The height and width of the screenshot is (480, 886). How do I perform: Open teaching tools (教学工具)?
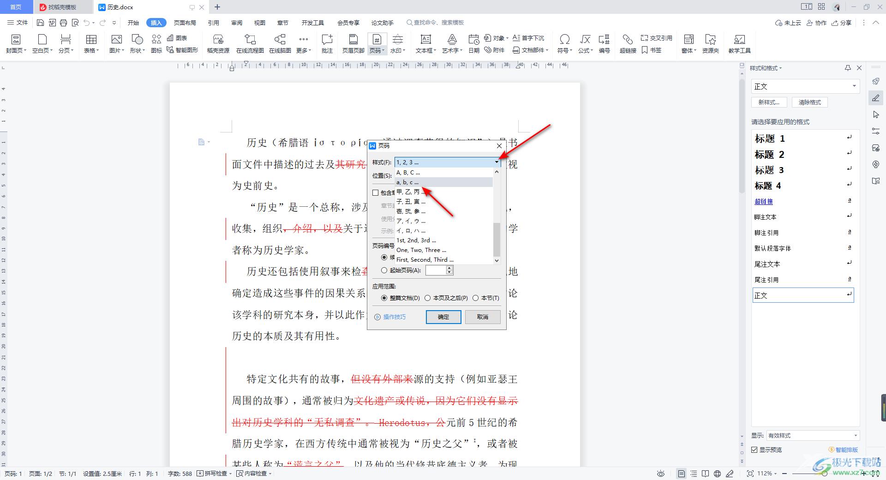pos(739,44)
